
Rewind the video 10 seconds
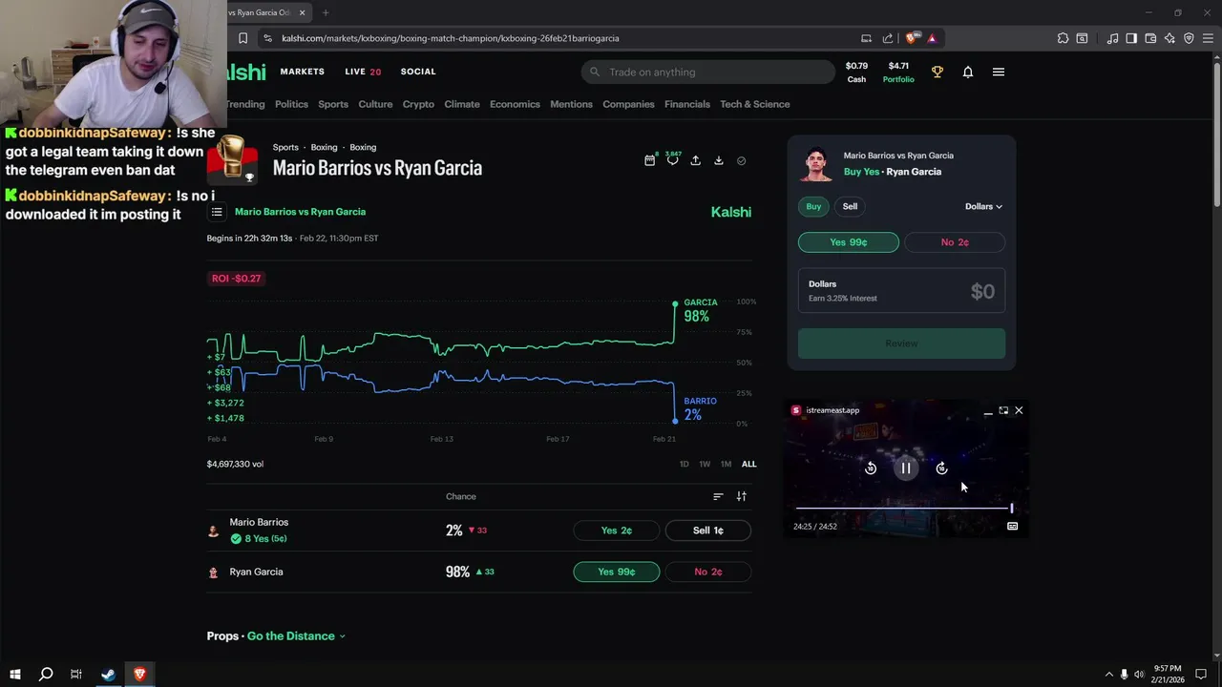[871, 468]
